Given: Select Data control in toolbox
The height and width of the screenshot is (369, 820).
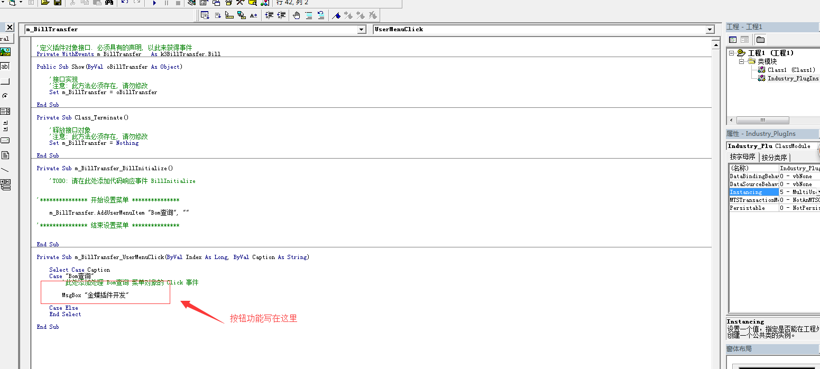Looking at the screenshot, I should [5, 185].
